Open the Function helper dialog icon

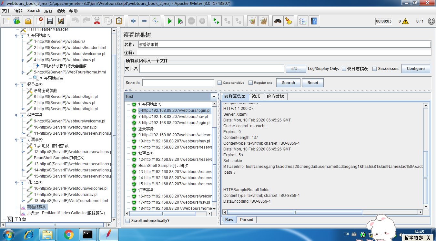[x=303, y=21]
